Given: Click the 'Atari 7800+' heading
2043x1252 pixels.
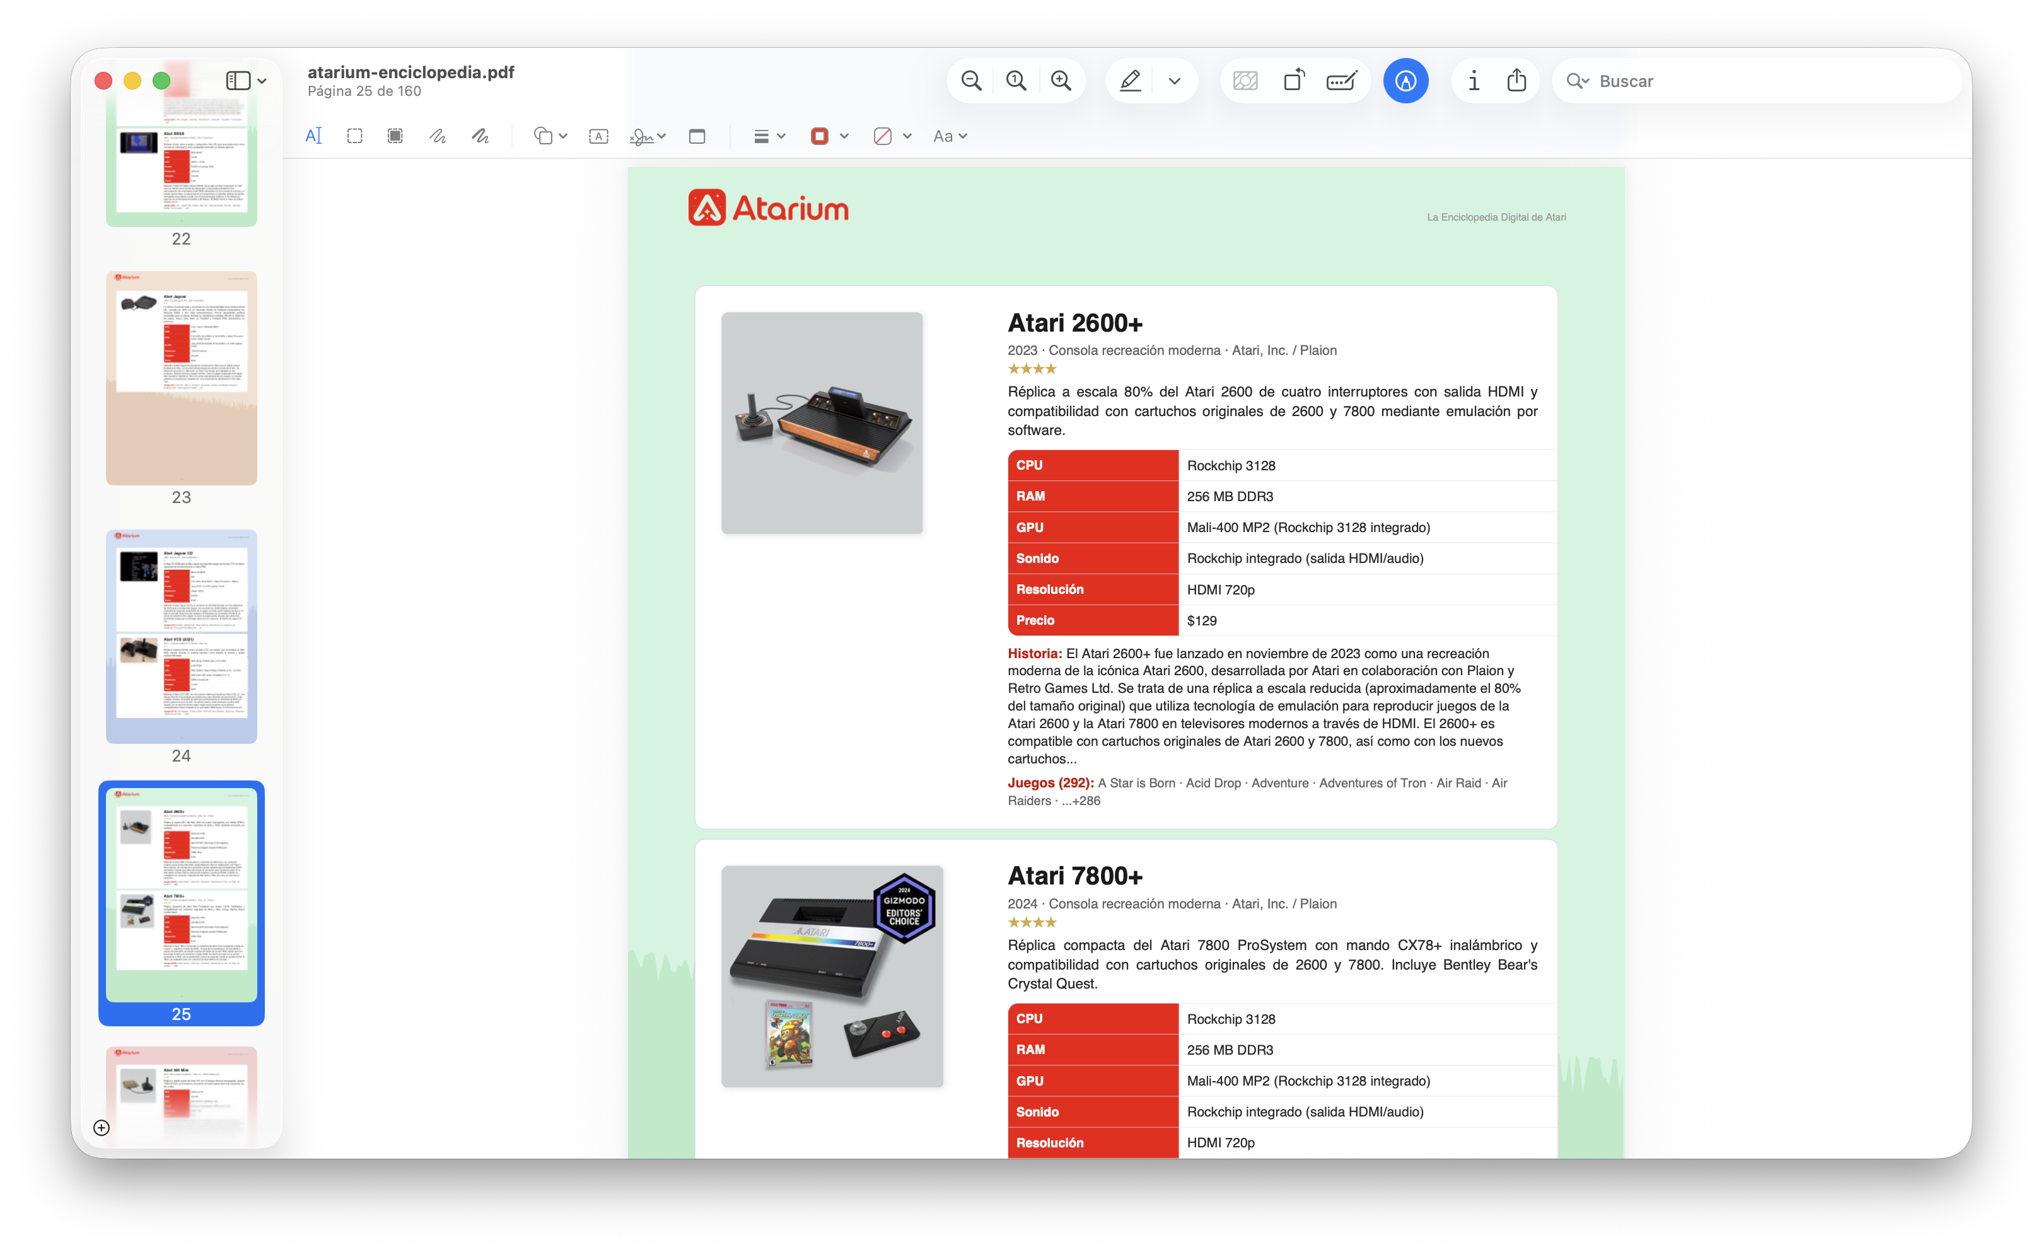Looking at the screenshot, I should 1074,876.
